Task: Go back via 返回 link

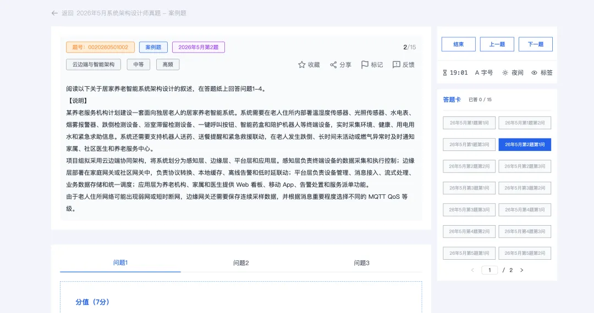Action: [68, 13]
